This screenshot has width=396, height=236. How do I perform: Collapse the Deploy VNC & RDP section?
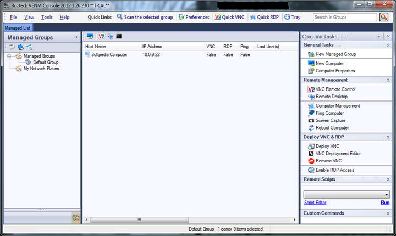coord(388,137)
